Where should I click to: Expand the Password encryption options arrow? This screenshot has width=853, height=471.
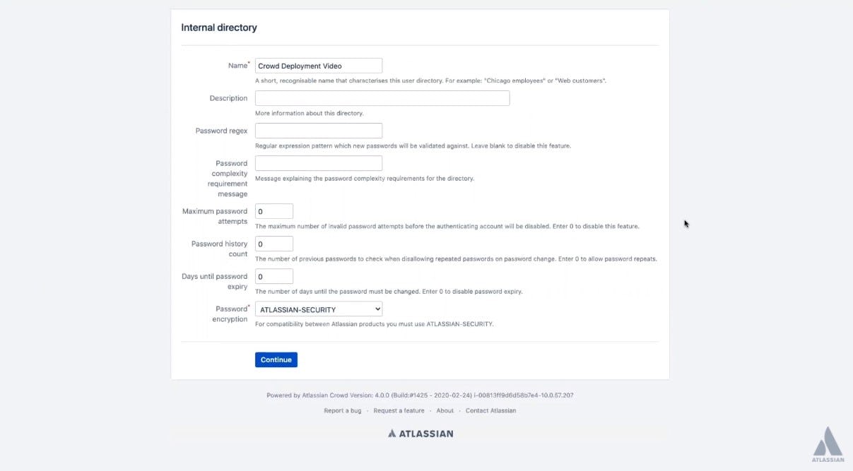coord(376,309)
